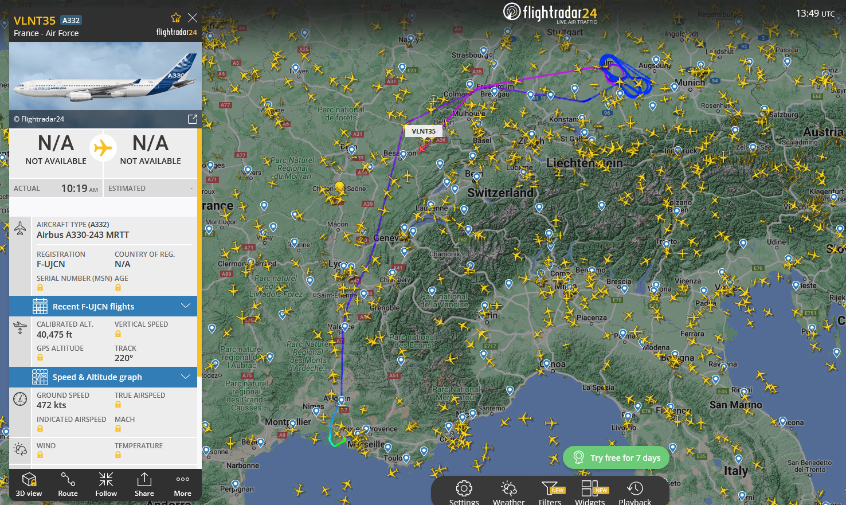
Task: Click the 13:49 UTC clock
Action: pyautogui.click(x=815, y=13)
